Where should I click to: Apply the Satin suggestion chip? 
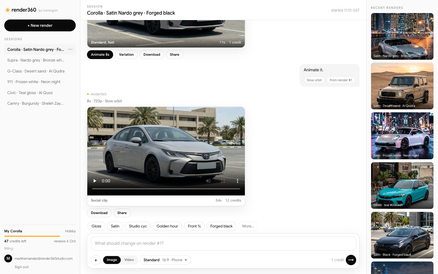115,226
